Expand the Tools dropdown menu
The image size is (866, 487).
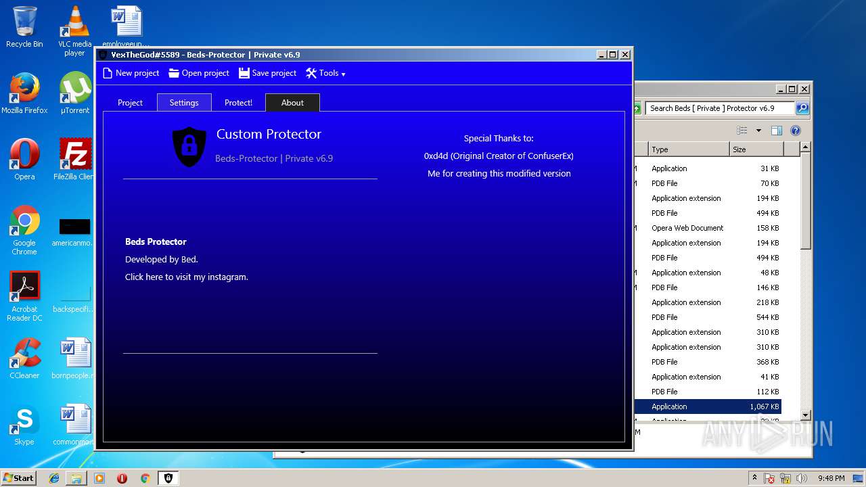tap(325, 73)
